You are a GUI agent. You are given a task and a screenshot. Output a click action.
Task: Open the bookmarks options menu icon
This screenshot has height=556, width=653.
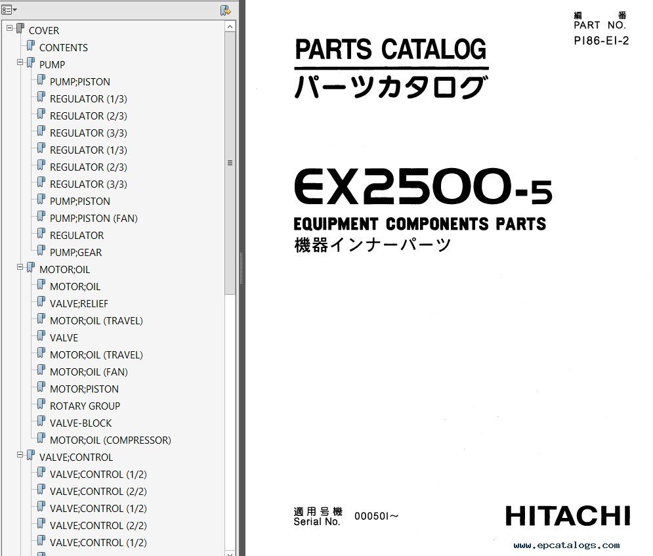(9, 10)
